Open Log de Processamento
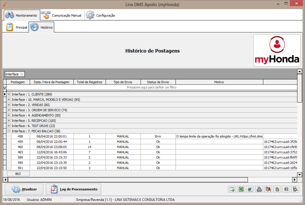This screenshot has width=305, height=205. point(74,189)
